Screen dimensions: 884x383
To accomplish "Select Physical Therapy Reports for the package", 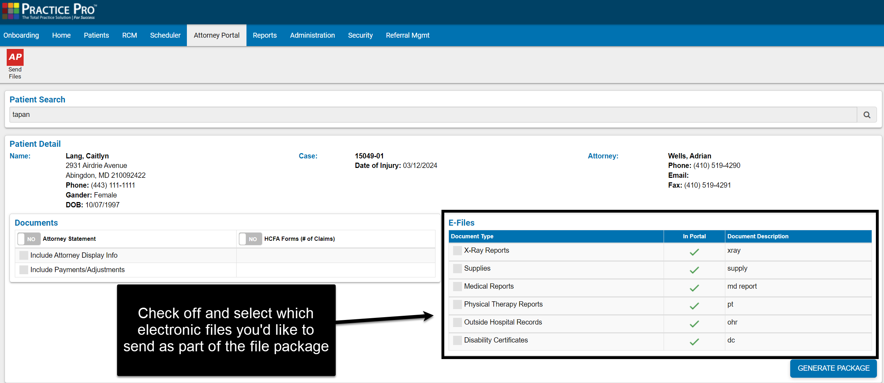I will 457,304.
